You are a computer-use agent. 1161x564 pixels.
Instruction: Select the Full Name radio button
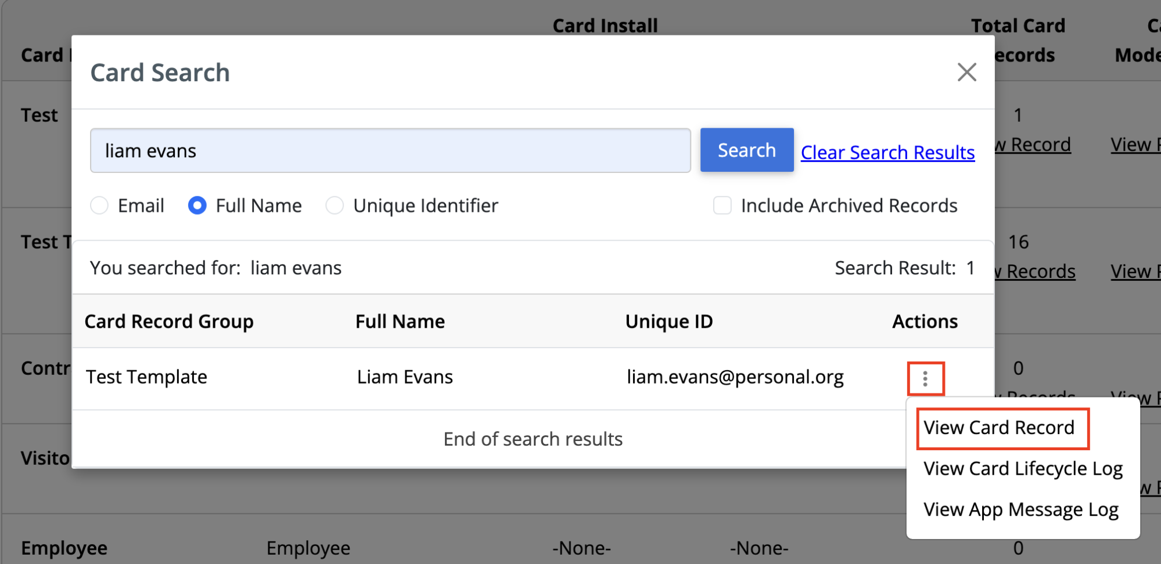(x=197, y=205)
